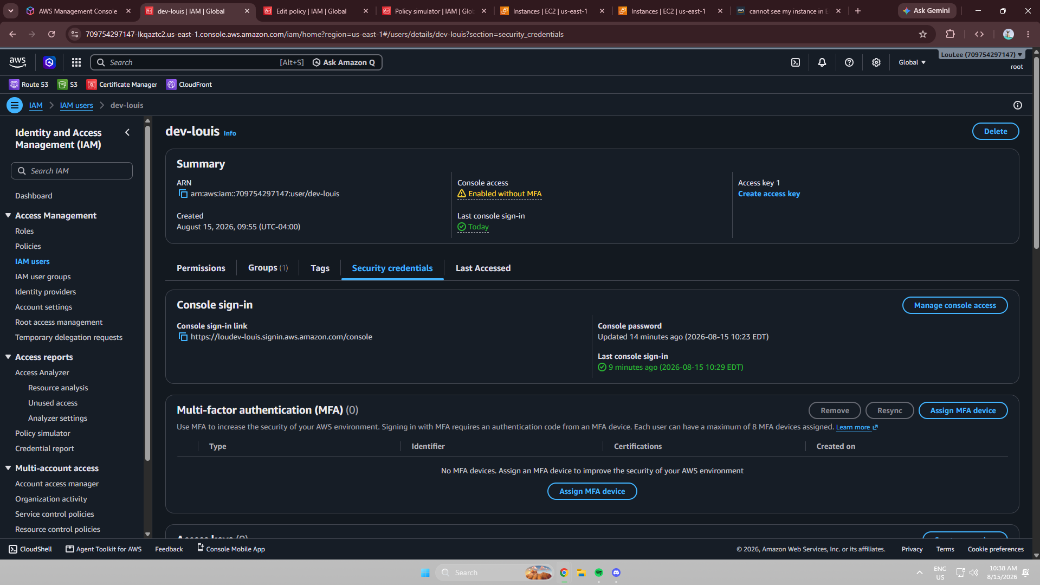The image size is (1040, 585).
Task: Open the Global region dropdown
Action: 912,62
